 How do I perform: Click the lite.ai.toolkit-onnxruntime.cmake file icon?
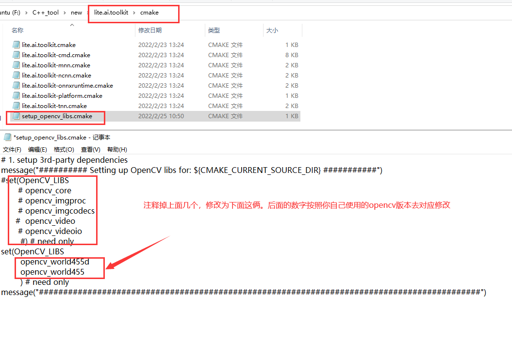point(16,85)
